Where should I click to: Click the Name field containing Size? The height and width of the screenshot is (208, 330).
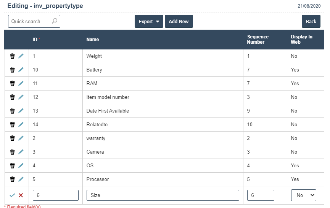tap(163, 195)
